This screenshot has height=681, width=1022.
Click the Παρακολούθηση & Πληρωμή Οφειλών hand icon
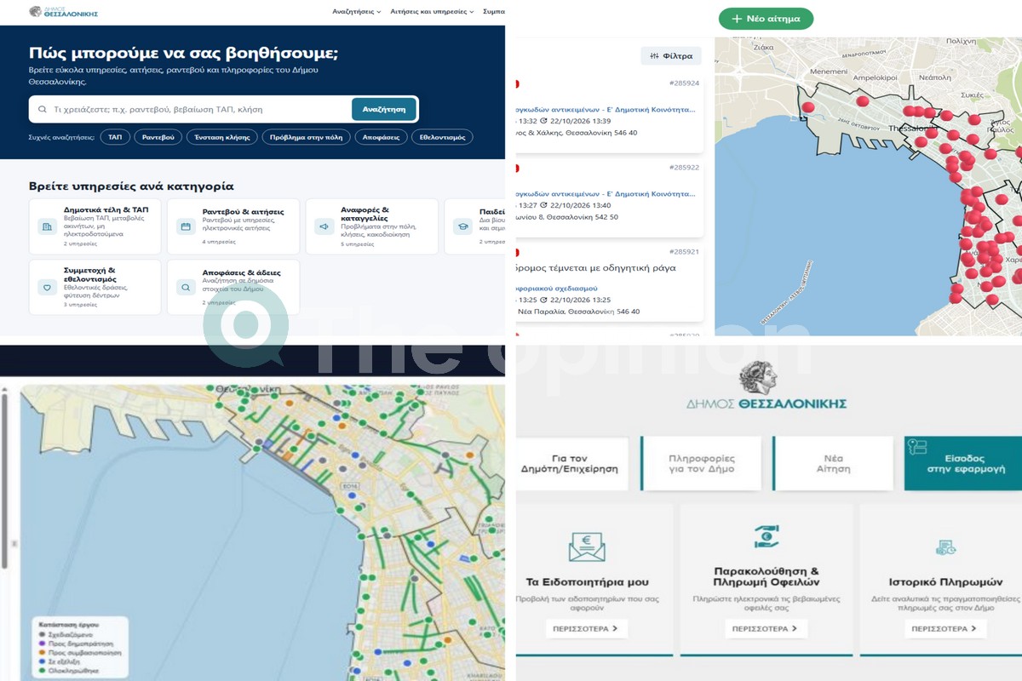(x=766, y=536)
